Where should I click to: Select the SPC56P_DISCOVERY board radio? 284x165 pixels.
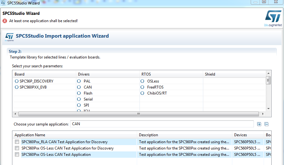[x=17, y=81]
